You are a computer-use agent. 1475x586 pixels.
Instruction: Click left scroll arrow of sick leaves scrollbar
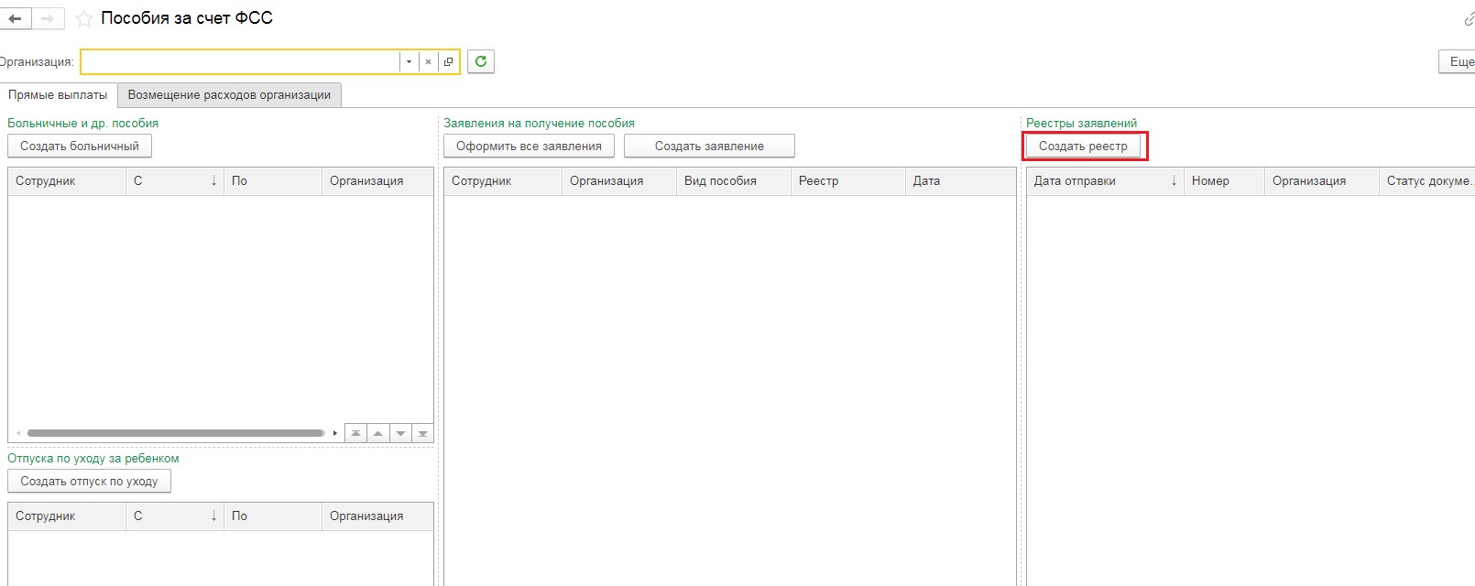[18, 433]
